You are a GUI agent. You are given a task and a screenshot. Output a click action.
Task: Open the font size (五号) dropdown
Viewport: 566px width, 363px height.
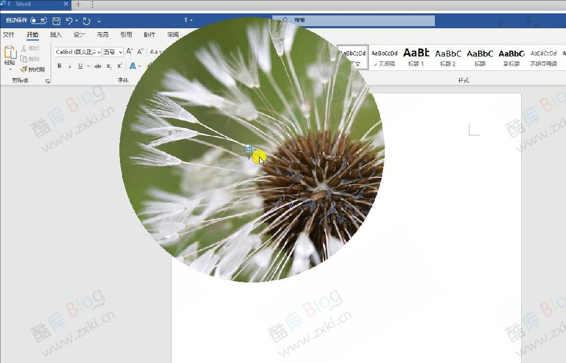click(x=113, y=52)
